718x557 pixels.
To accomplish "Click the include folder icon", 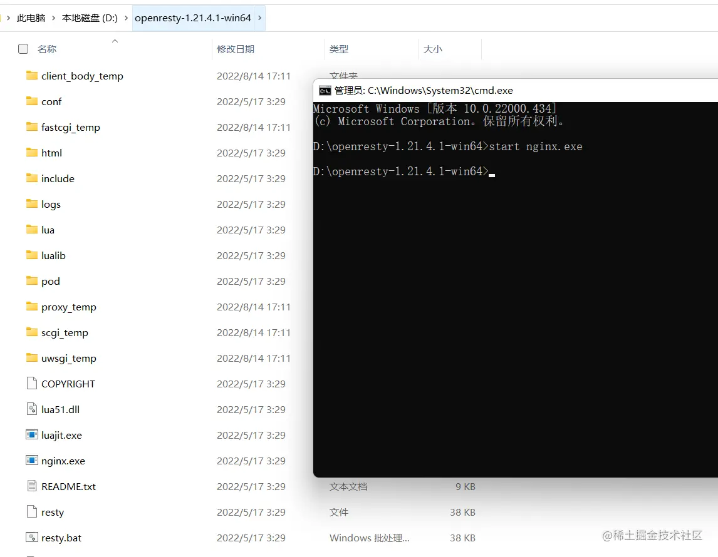I will (x=31, y=178).
